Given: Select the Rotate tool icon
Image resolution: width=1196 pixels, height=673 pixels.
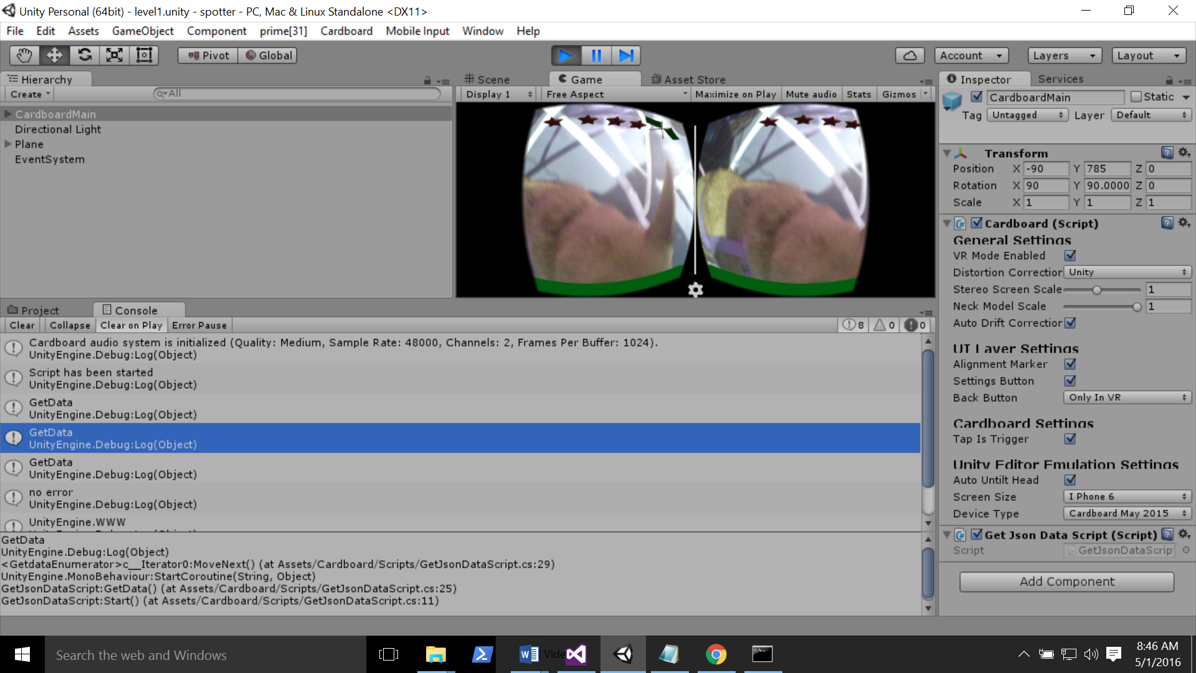Looking at the screenshot, I should coord(85,55).
